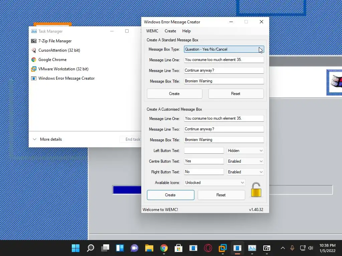Viewport: 342px width, 256px height.
Task: Open the Create menu
Action: [170, 31]
